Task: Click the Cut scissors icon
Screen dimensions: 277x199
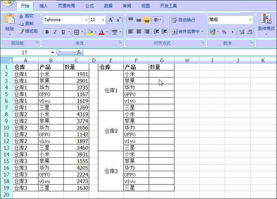Action: click(x=21, y=16)
